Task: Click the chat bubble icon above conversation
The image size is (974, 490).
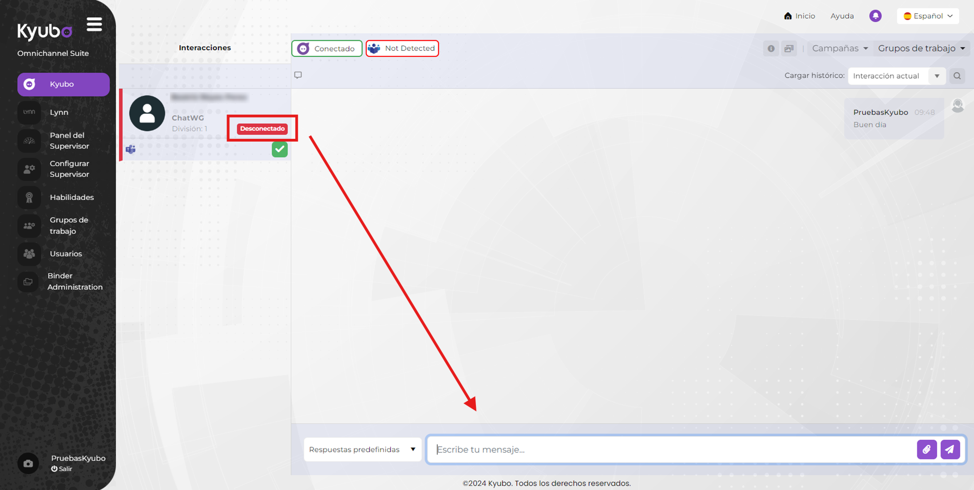Action: point(298,75)
